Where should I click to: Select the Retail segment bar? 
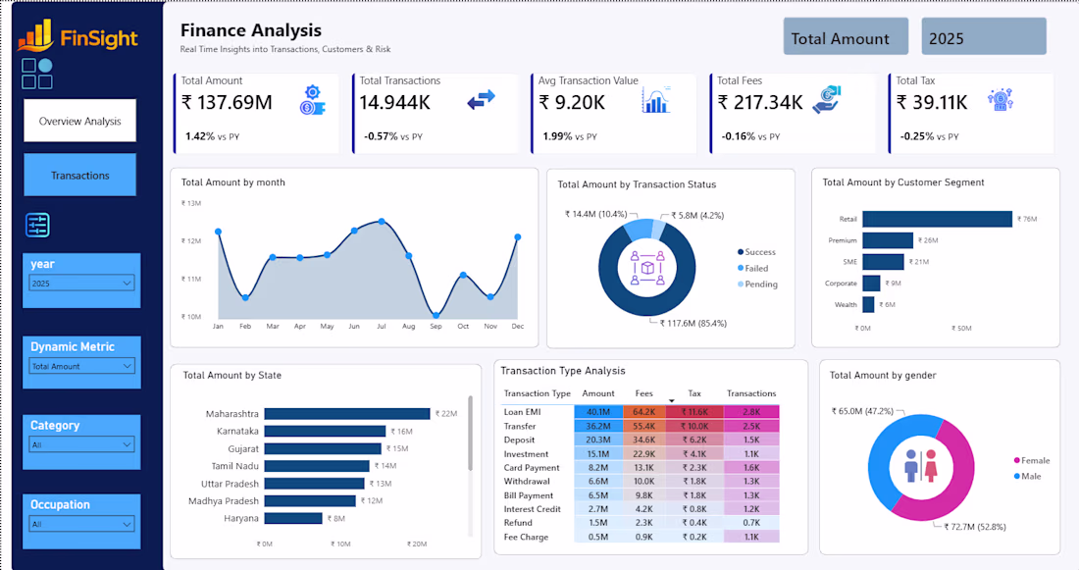pyautogui.click(x=937, y=219)
